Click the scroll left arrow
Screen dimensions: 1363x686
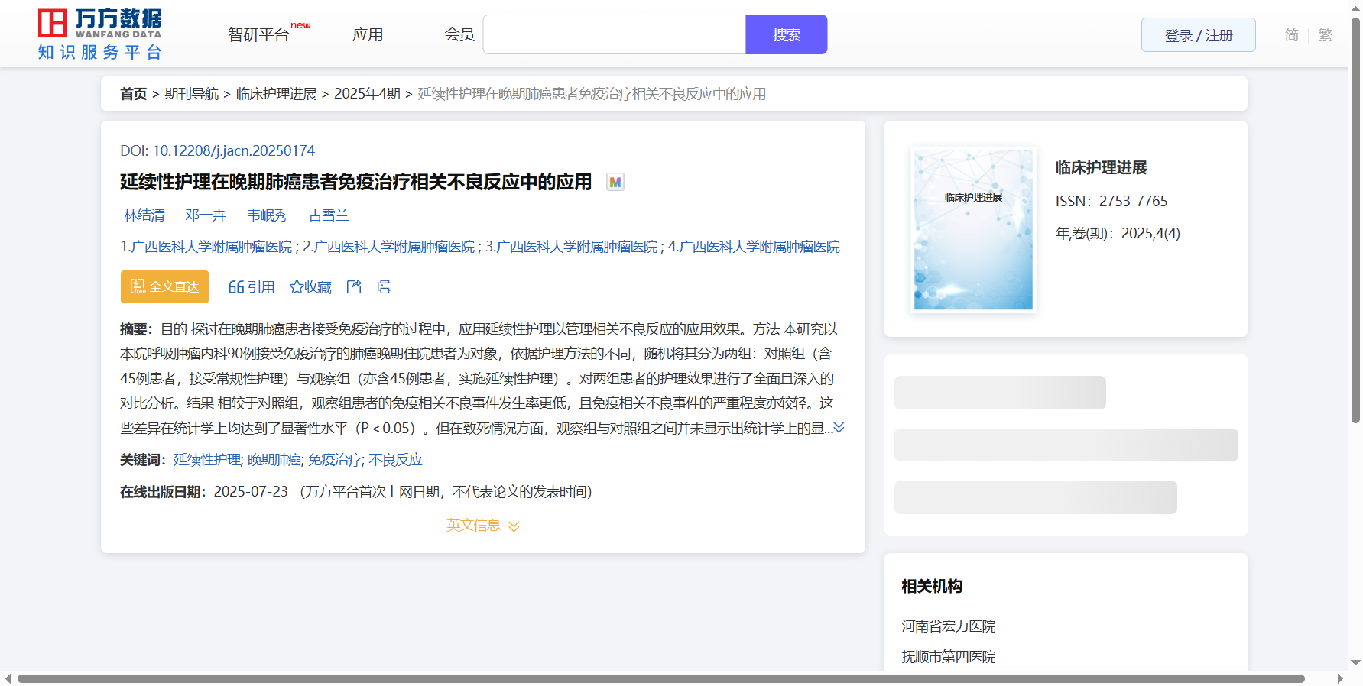(8, 678)
